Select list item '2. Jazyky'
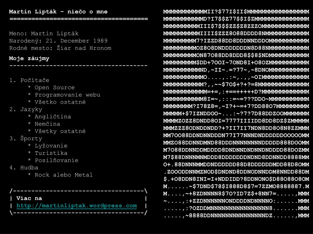The height and width of the screenshot is (234, 313). point(26,109)
